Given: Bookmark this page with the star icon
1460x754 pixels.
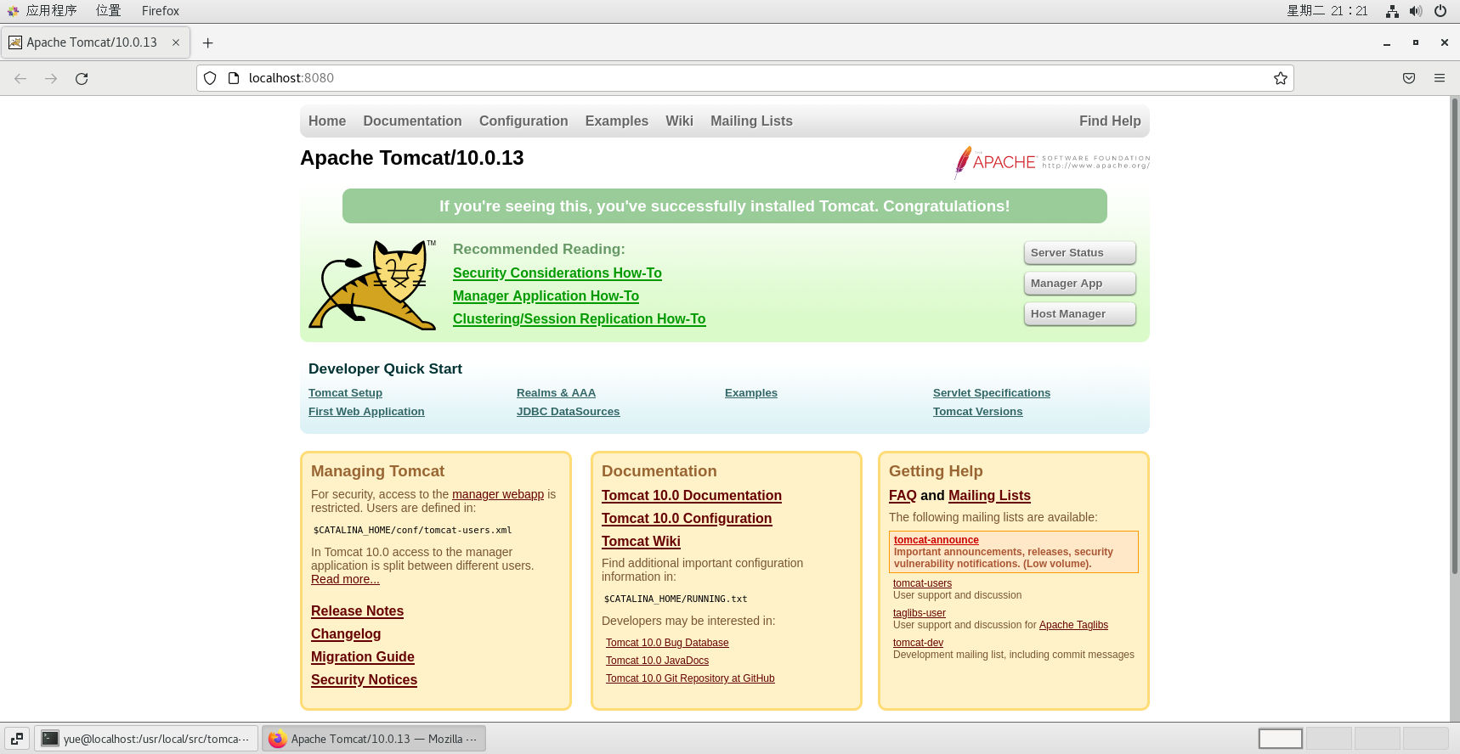Looking at the screenshot, I should coord(1281,78).
